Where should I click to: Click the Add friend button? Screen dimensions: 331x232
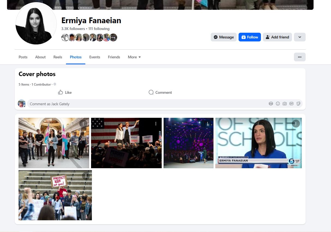coord(277,37)
